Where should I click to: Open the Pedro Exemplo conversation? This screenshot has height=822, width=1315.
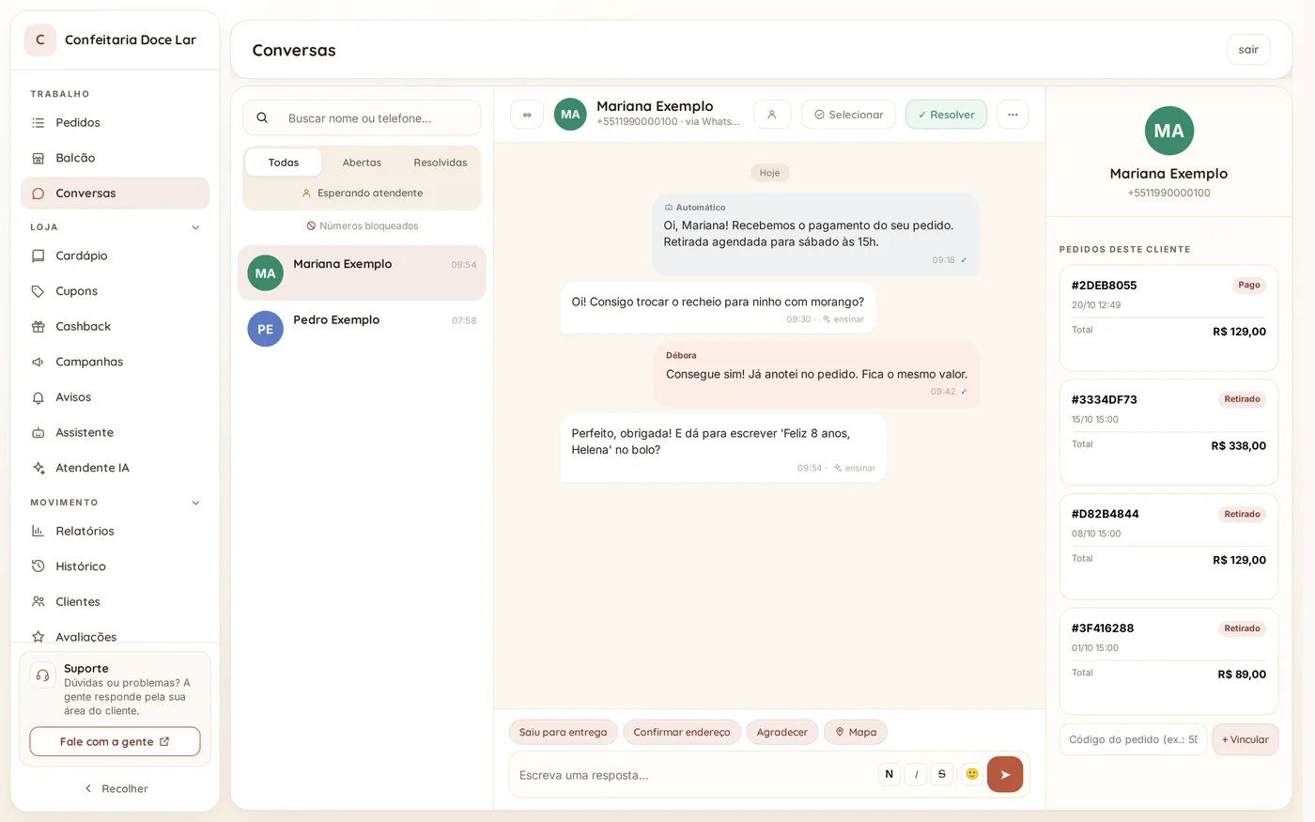click(362, 329)
